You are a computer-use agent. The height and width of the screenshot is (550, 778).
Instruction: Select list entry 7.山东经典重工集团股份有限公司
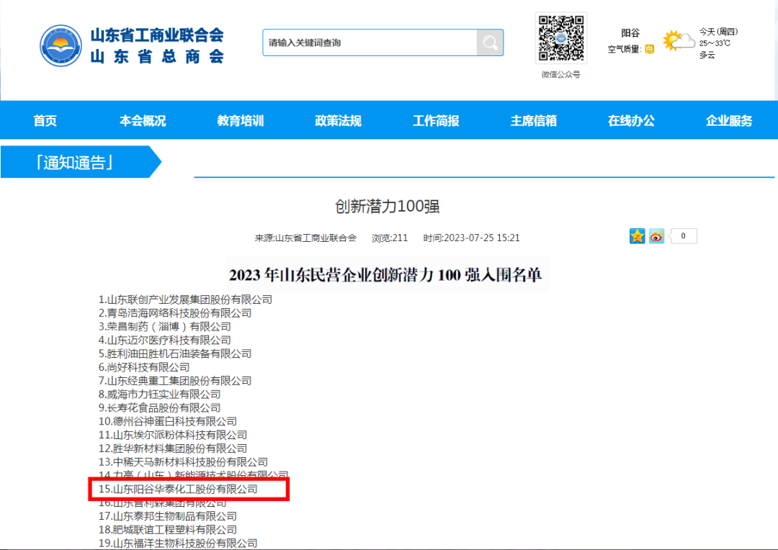pos(174,381)
